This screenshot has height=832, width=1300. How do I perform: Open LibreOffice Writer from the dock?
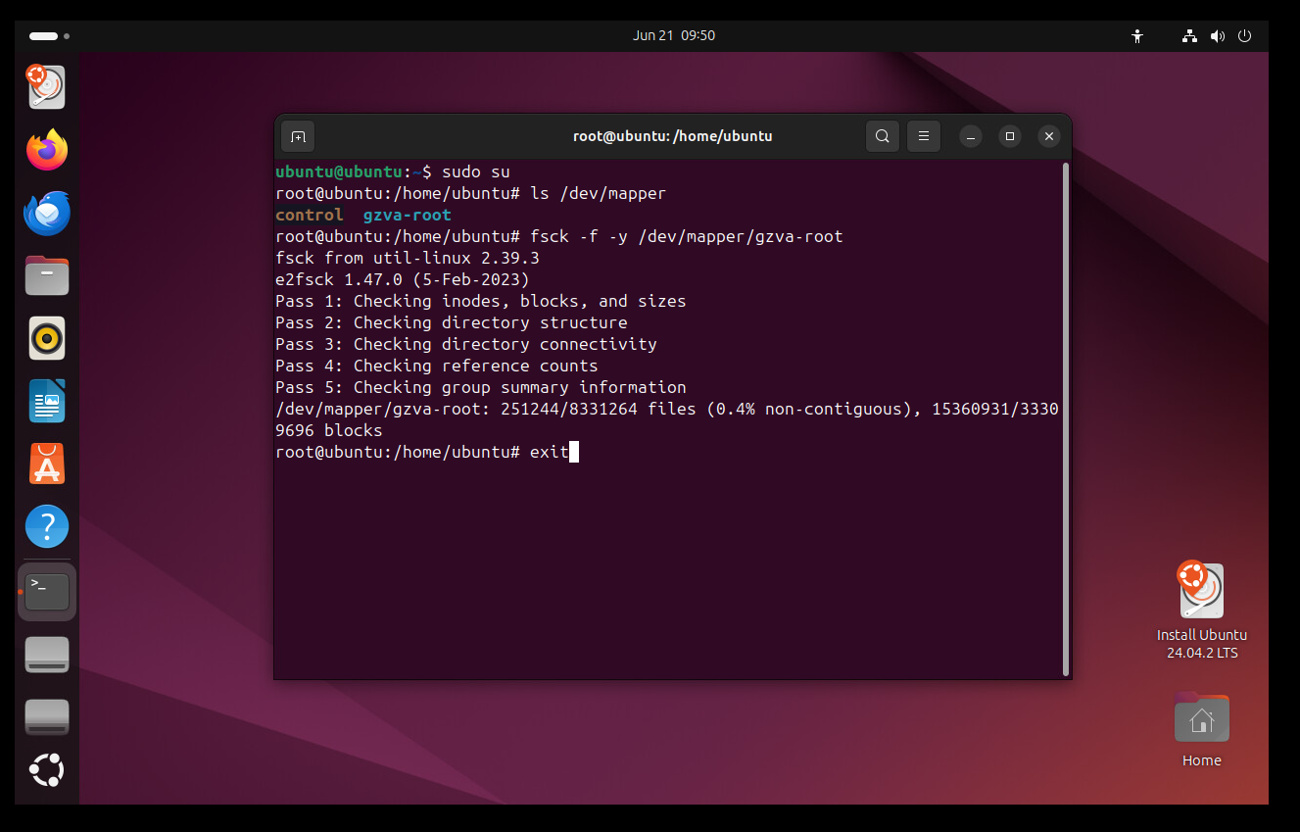click(46, 401)
